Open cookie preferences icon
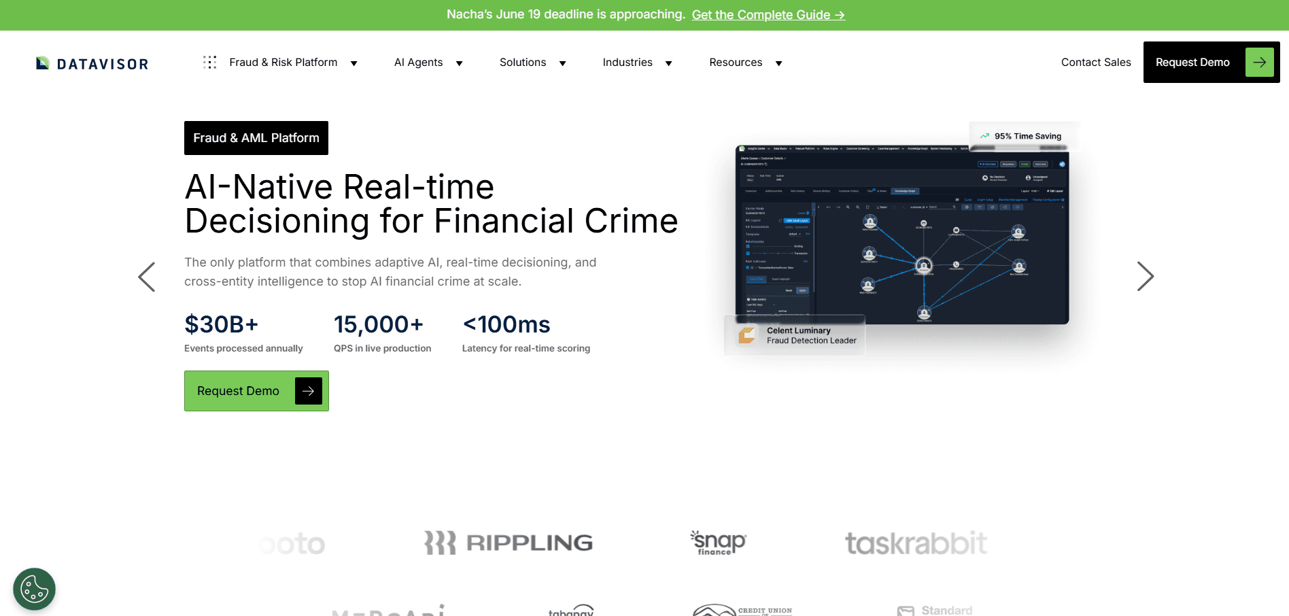 pyautogui.click(x=34, y=589)
